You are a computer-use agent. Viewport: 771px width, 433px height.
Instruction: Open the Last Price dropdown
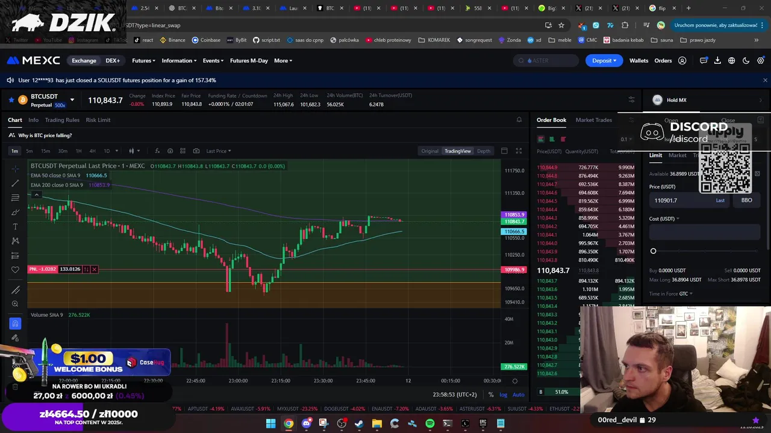click(219, 151)
